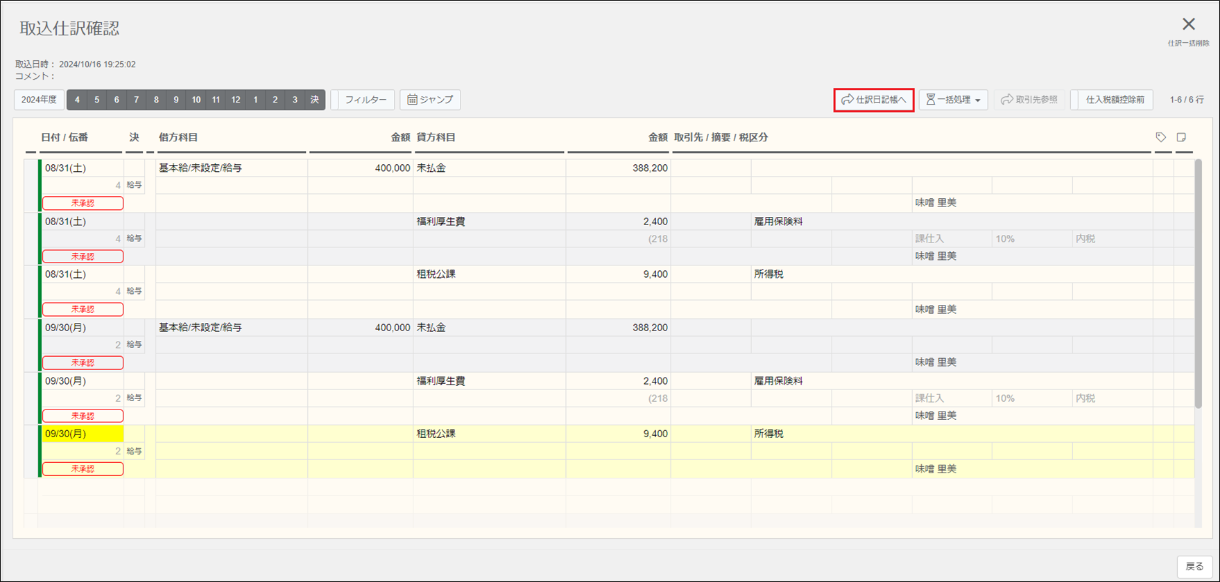Click the ジャンプ calendar button
The height and width of the screenshot is (582, 1220).
point(430,100)
